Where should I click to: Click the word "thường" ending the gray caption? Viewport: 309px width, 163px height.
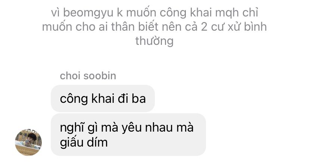(x=154, y=41)
